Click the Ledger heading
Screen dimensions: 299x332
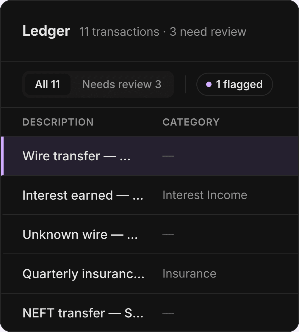46,31
